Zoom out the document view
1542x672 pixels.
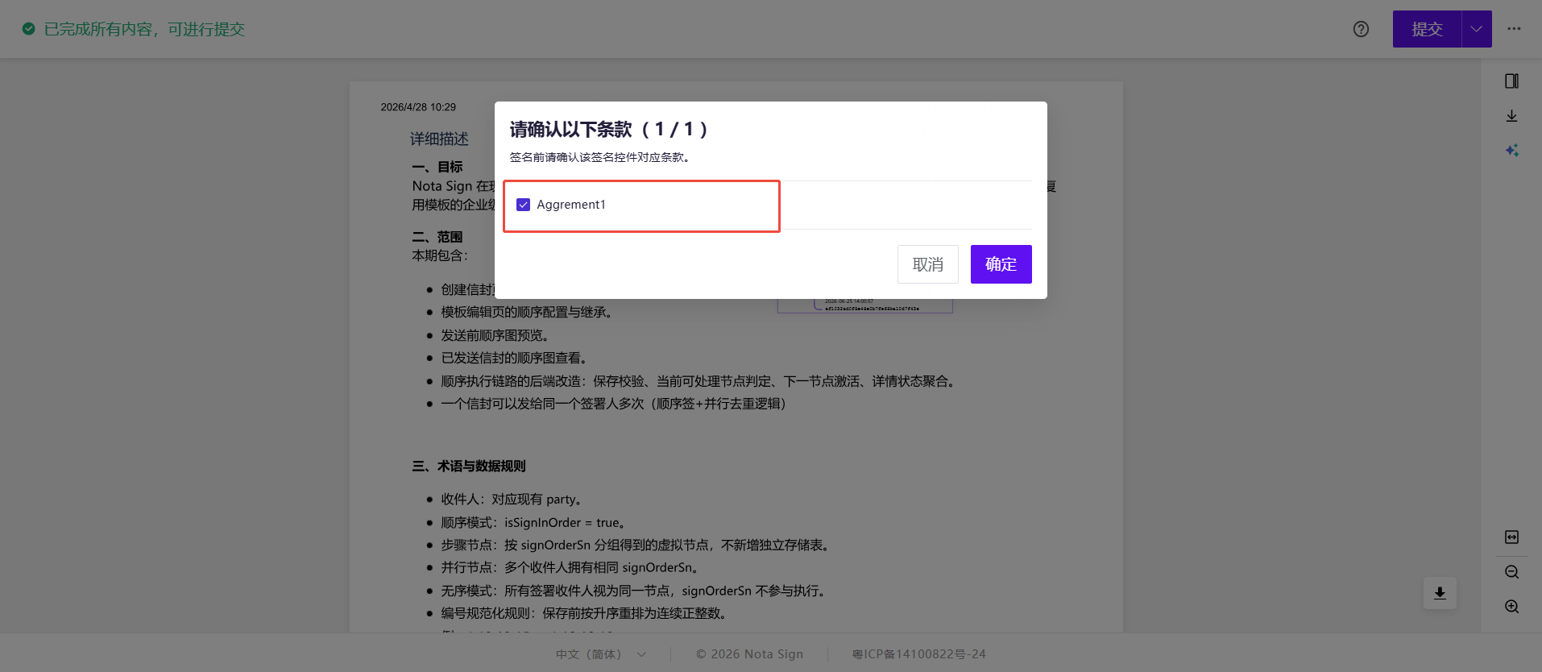(x=1512, y=572)
